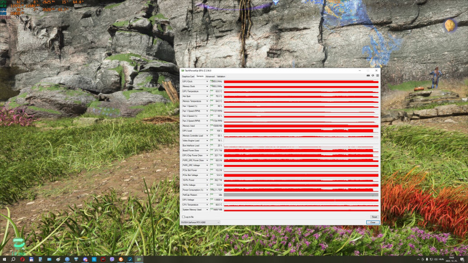Open the CPU Temperature sensor dropdown
The width and height of the screenshot is (468, 263).
pyautogui.click(x=207, y=205)
